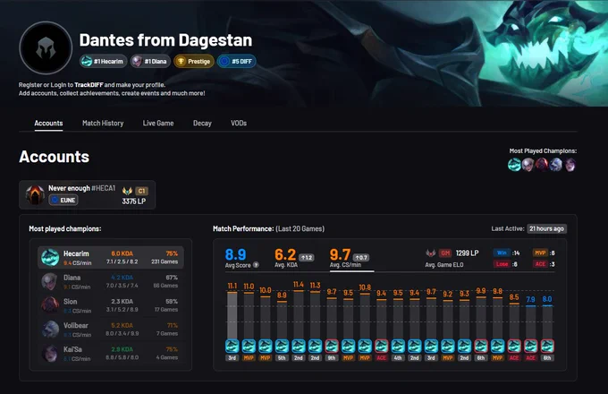Open the TrackDIFF link
Image resolution: width=608 pixels, height=394 pixels.
pos(89,85)
